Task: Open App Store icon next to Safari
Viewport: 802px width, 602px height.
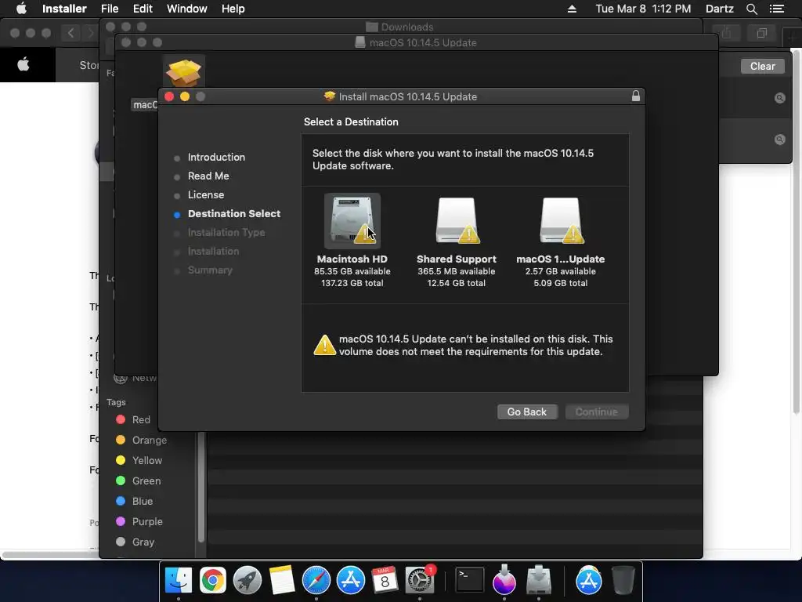Action: (351, 580)
